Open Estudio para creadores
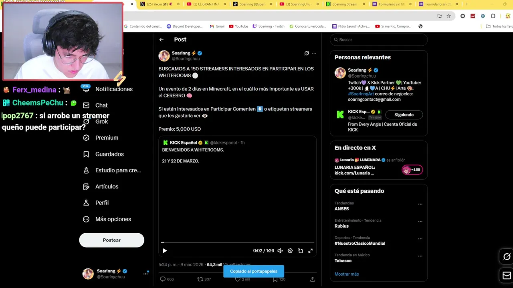This screenshot has width=513, height=288. (112, 170)
